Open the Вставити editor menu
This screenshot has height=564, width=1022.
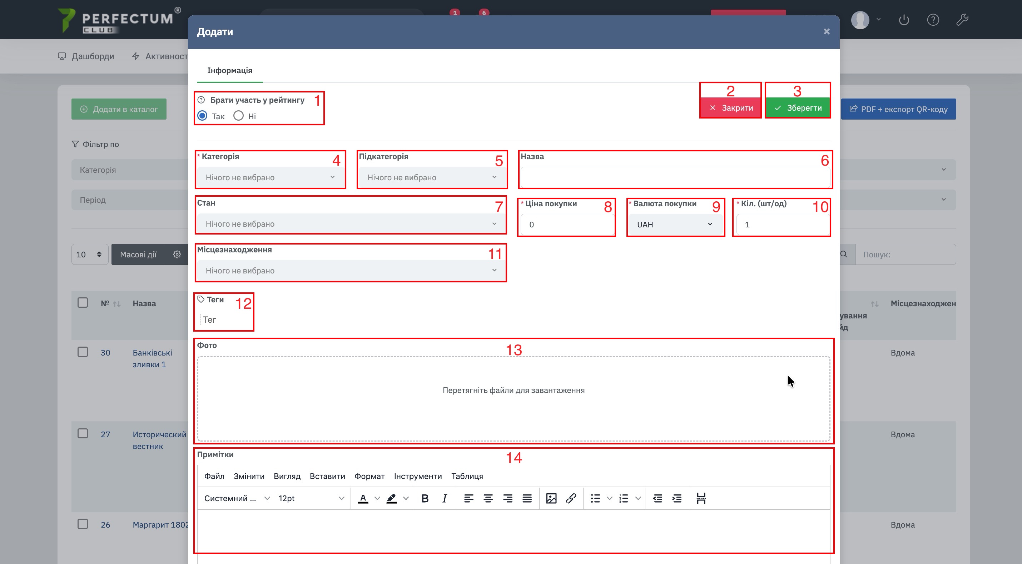pos(327,476)
